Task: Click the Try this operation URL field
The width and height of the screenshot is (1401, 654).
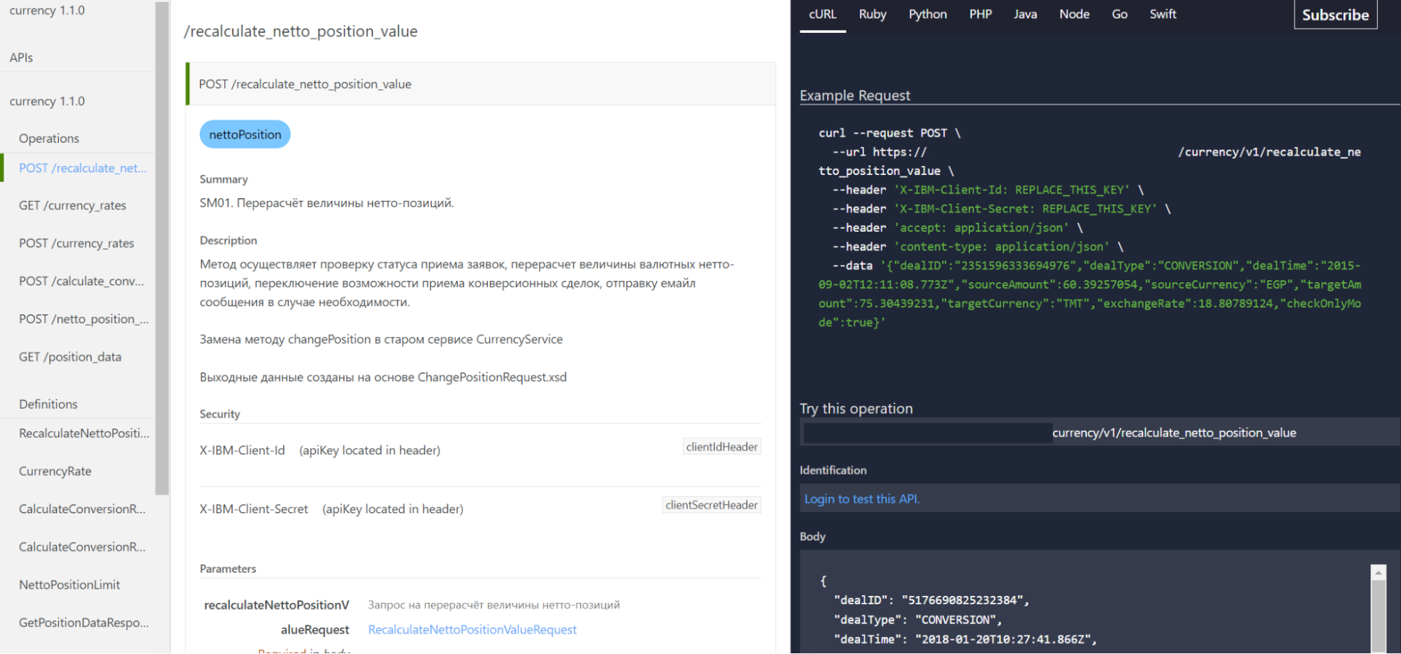Action: (x=1100, y=433)
